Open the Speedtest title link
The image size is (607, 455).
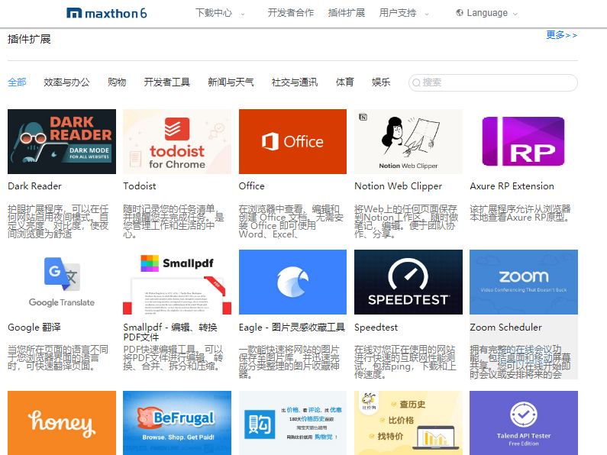click(376, 328)
